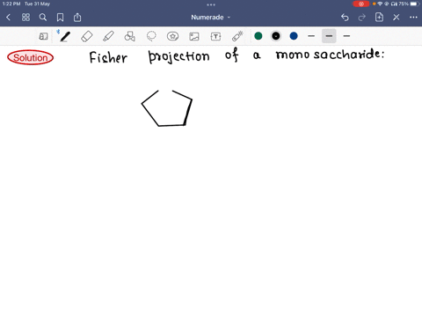
Task: Go back using the left chevron
Action: 8,18
